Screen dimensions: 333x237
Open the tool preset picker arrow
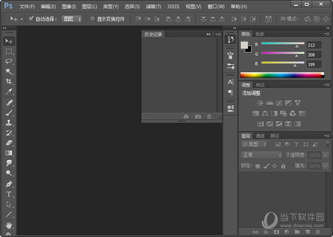tap(22, 19)
